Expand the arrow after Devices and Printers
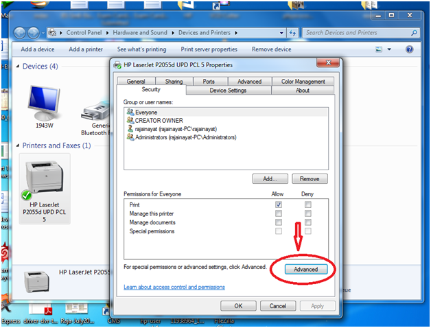 click(x=236, y=33)
